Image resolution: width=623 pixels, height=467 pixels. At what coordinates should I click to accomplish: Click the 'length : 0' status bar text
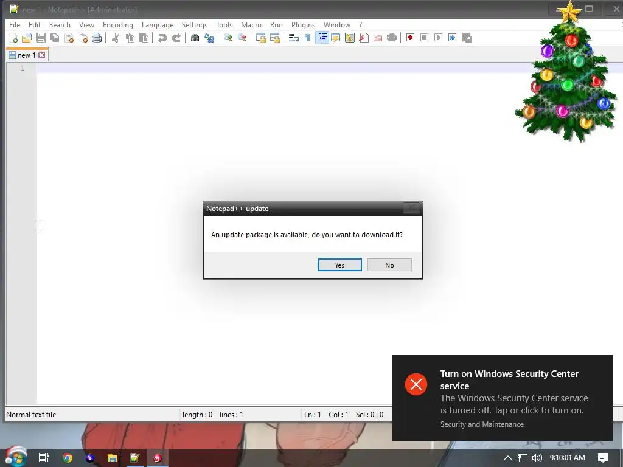pos(198,415)
